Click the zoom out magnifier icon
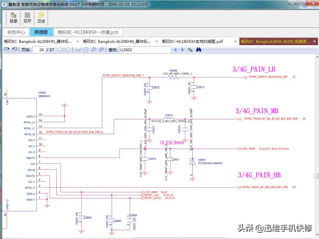This screenshot has height=239, width=319. click(93, 50)
